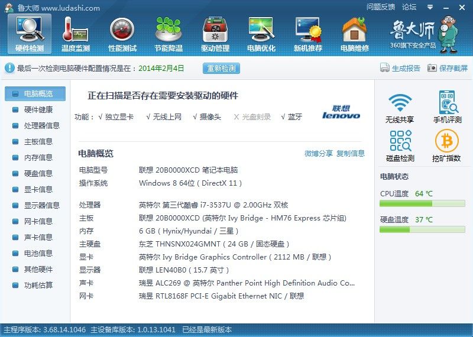Click the 37 ℃ disk temperature reading
The width and height of the screenshot is (473, 337).
[423, 219]
